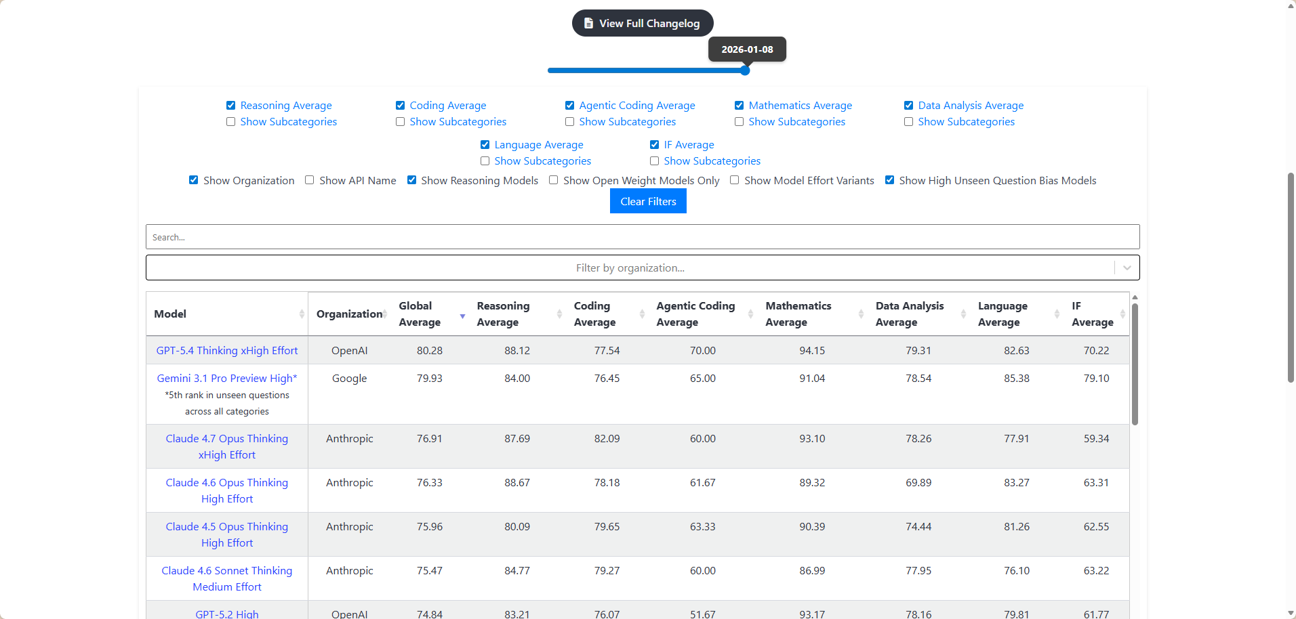The image size is (1296, 619).
Task: Open Claude 4.6 Sonnet Thinking Medium Effort link
Action: tap(227, 579)
